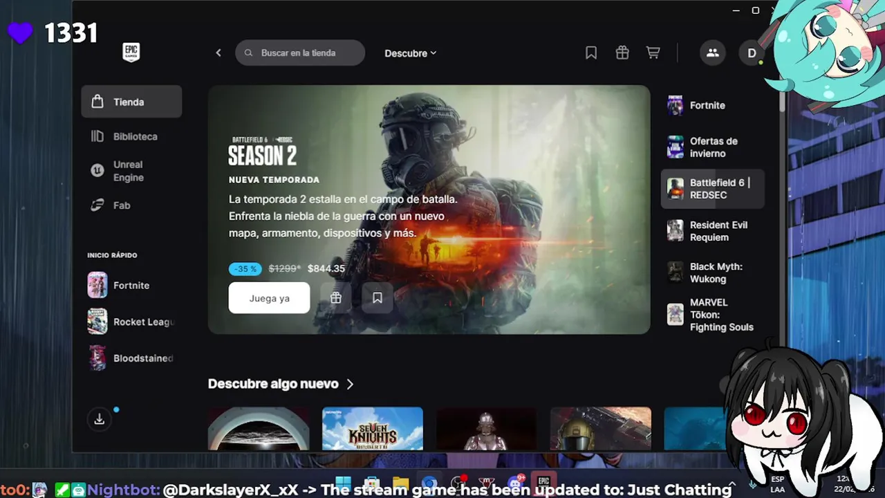This screenshot has height=498, width=885.
Task: Select Ofertas de invierno in carousel list
Action: (712, 147)
